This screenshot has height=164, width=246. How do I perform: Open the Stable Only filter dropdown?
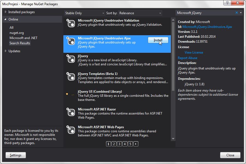pyautogui.click(x=84, y=13)
